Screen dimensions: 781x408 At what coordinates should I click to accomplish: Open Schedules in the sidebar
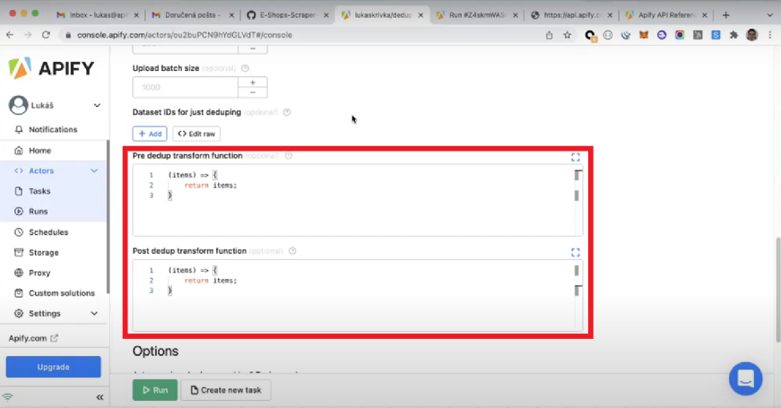click(x=48, y=232)
